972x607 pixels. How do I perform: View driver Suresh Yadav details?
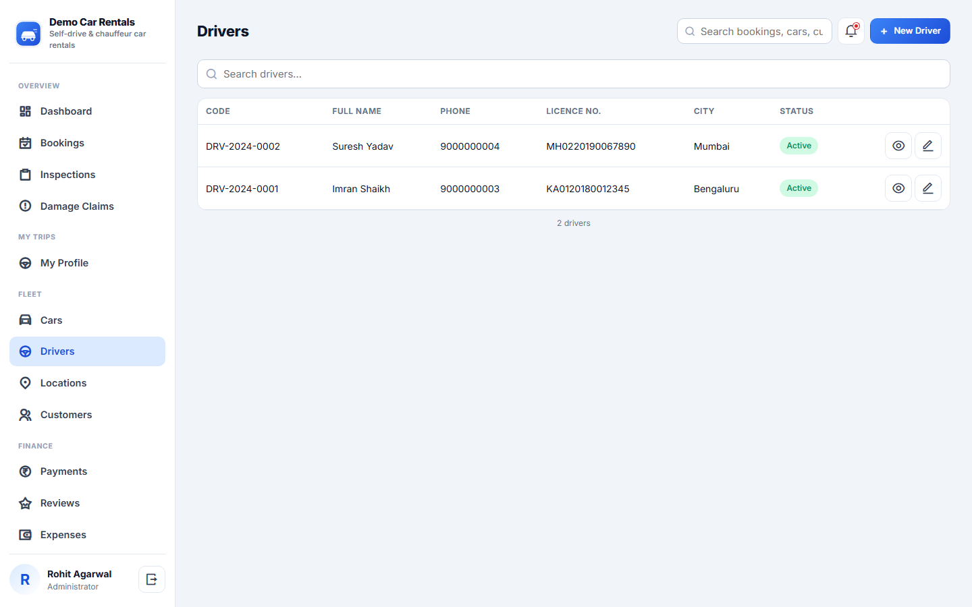tap(898, 146)
